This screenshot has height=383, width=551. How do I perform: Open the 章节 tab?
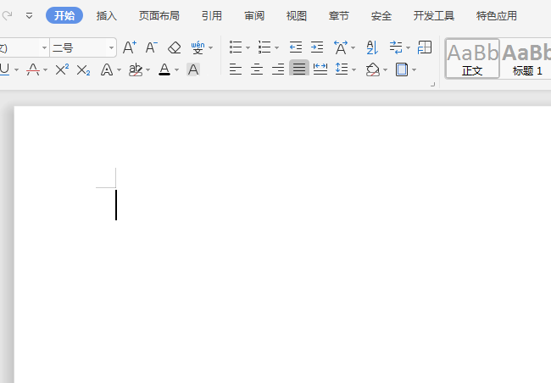coord(339,16)
